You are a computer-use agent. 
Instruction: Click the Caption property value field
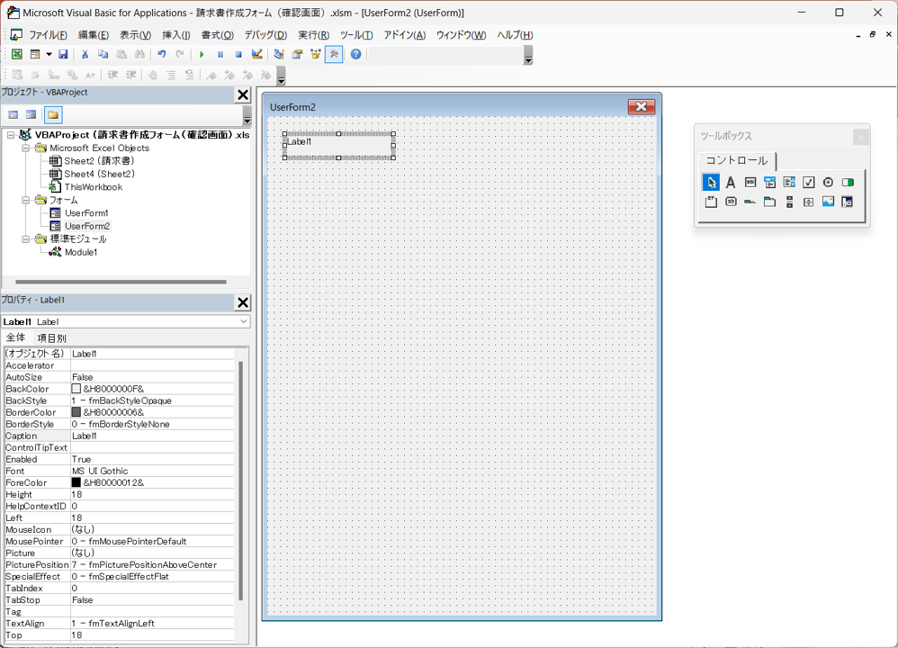(153, 436)
